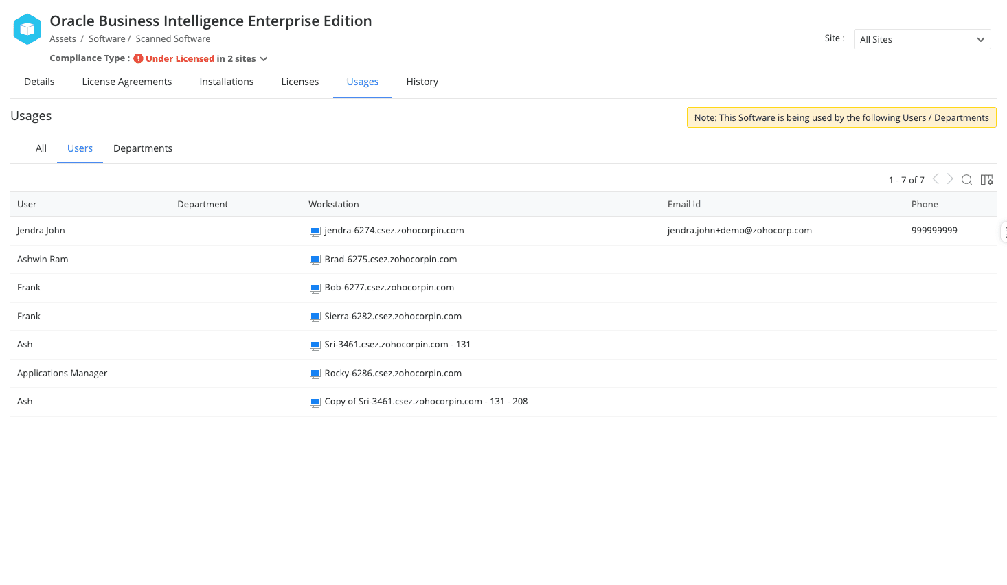Navigate to Scanned Software breadcrumb
Screen dimensions: 1007x585
173,39
